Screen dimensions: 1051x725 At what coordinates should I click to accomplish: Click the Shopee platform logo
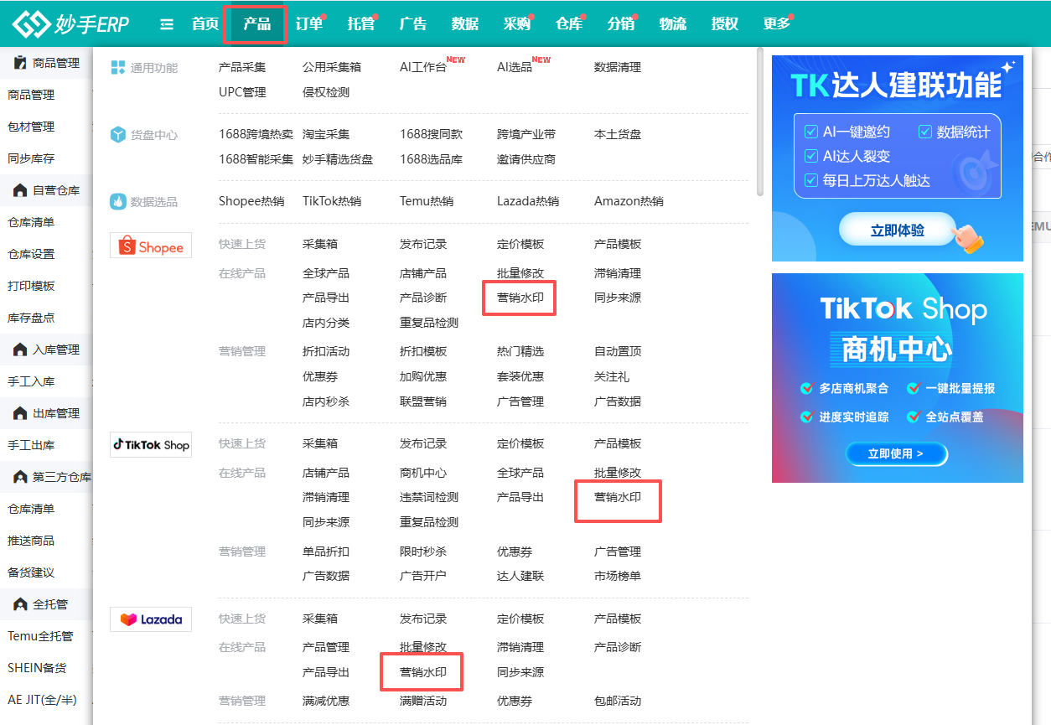point(151,246)
